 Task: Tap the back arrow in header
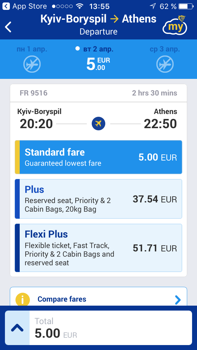click(8, 27)
